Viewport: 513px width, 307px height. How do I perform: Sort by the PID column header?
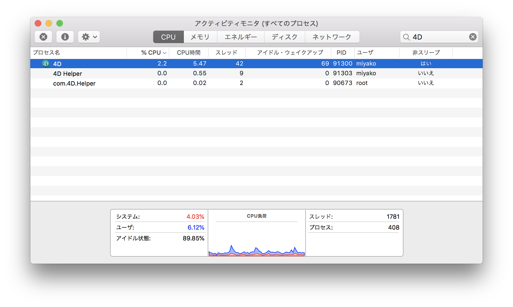pos(343,53)
